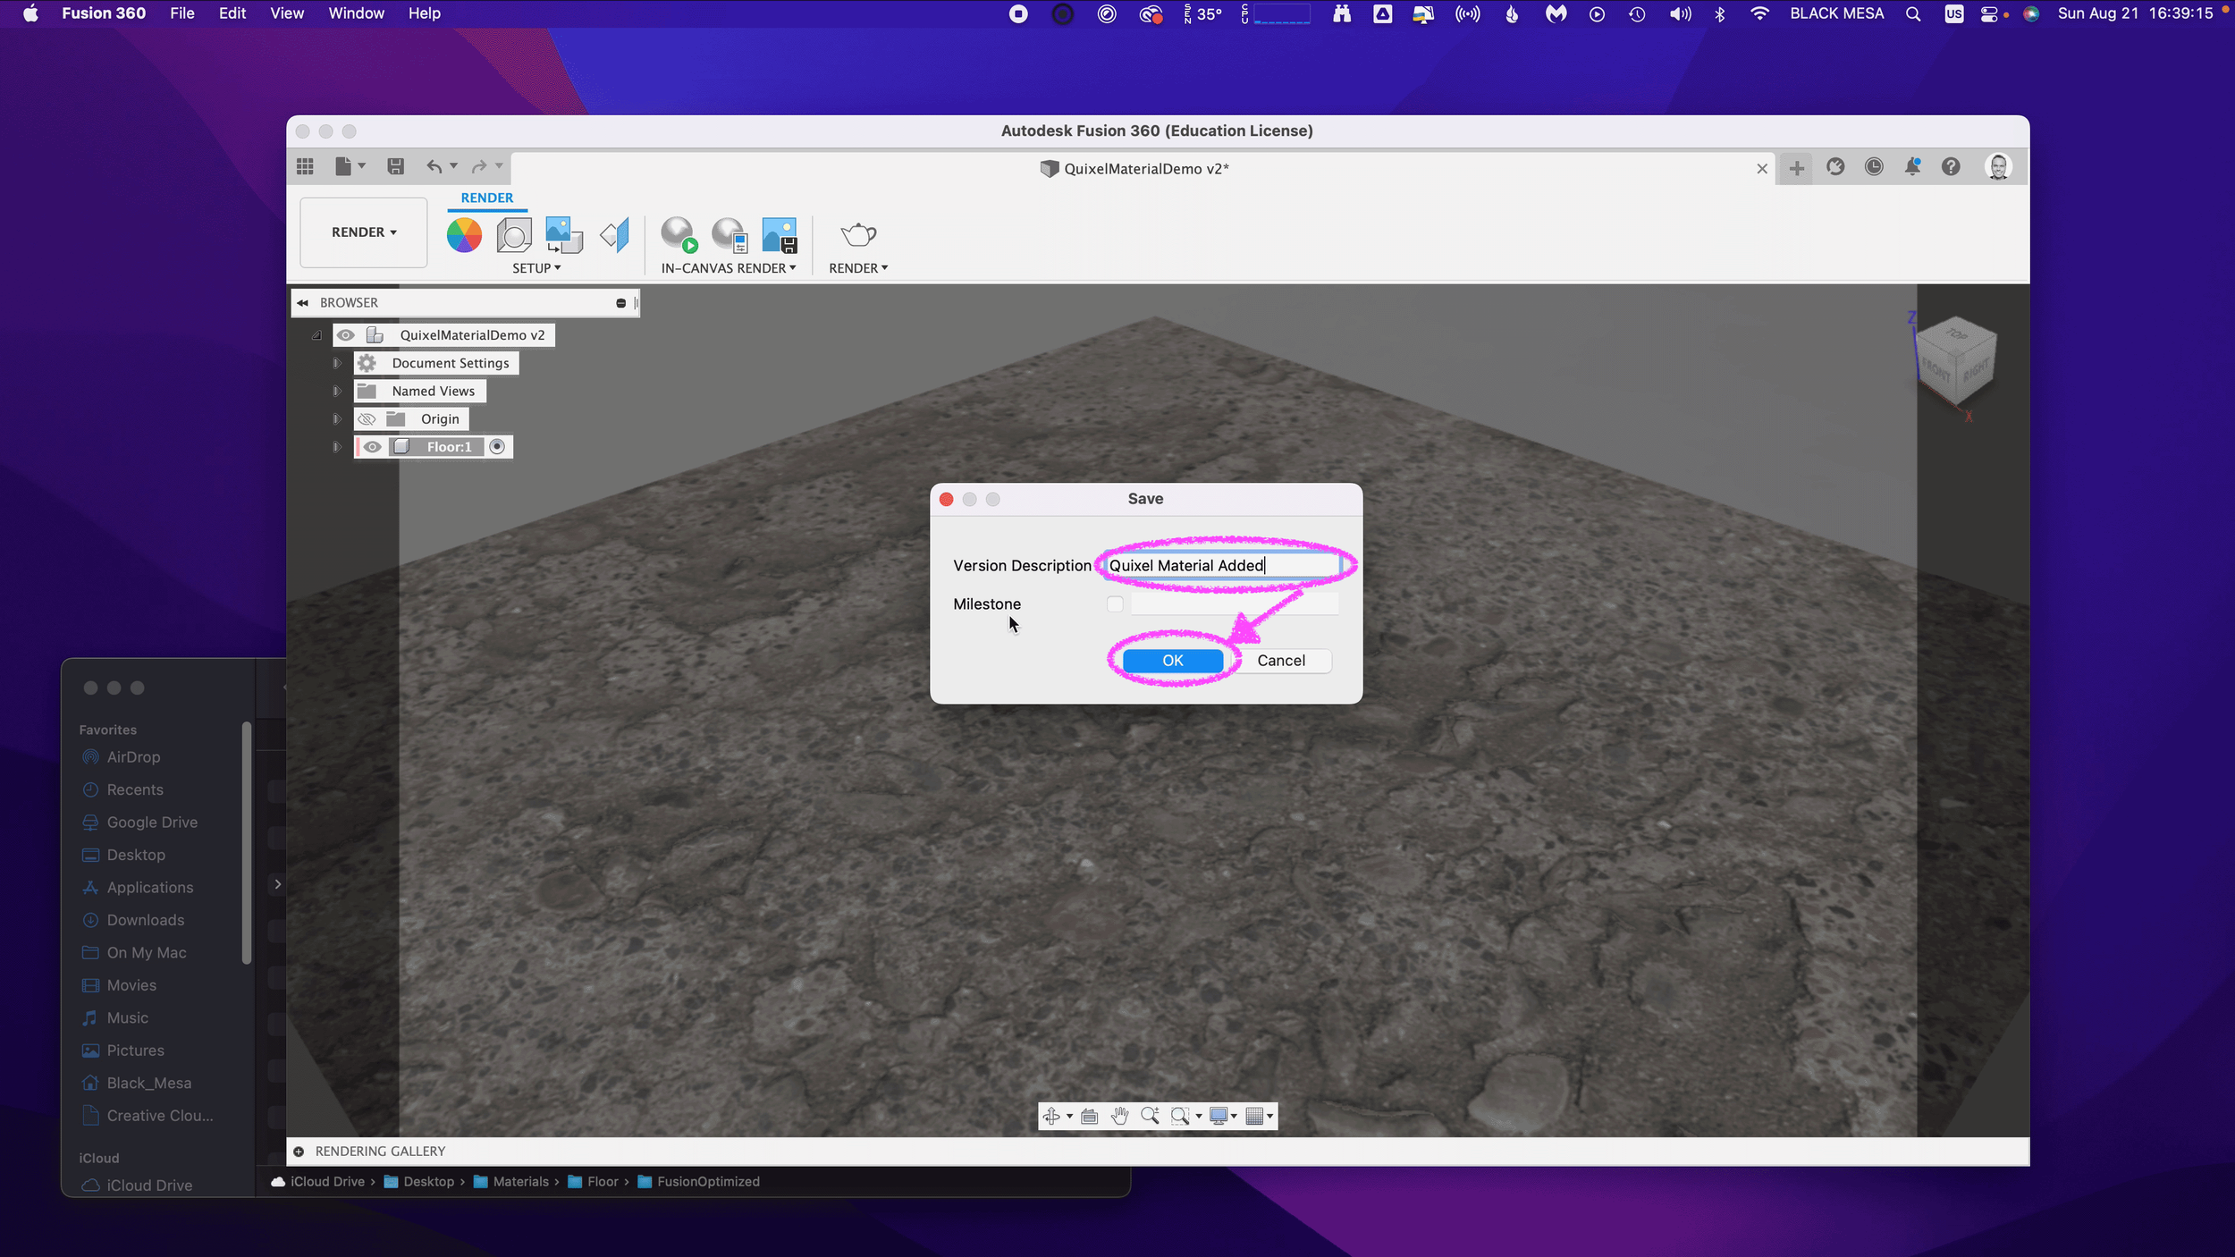
Task: Expand the Origin node
Action: [x=337, y=419]
